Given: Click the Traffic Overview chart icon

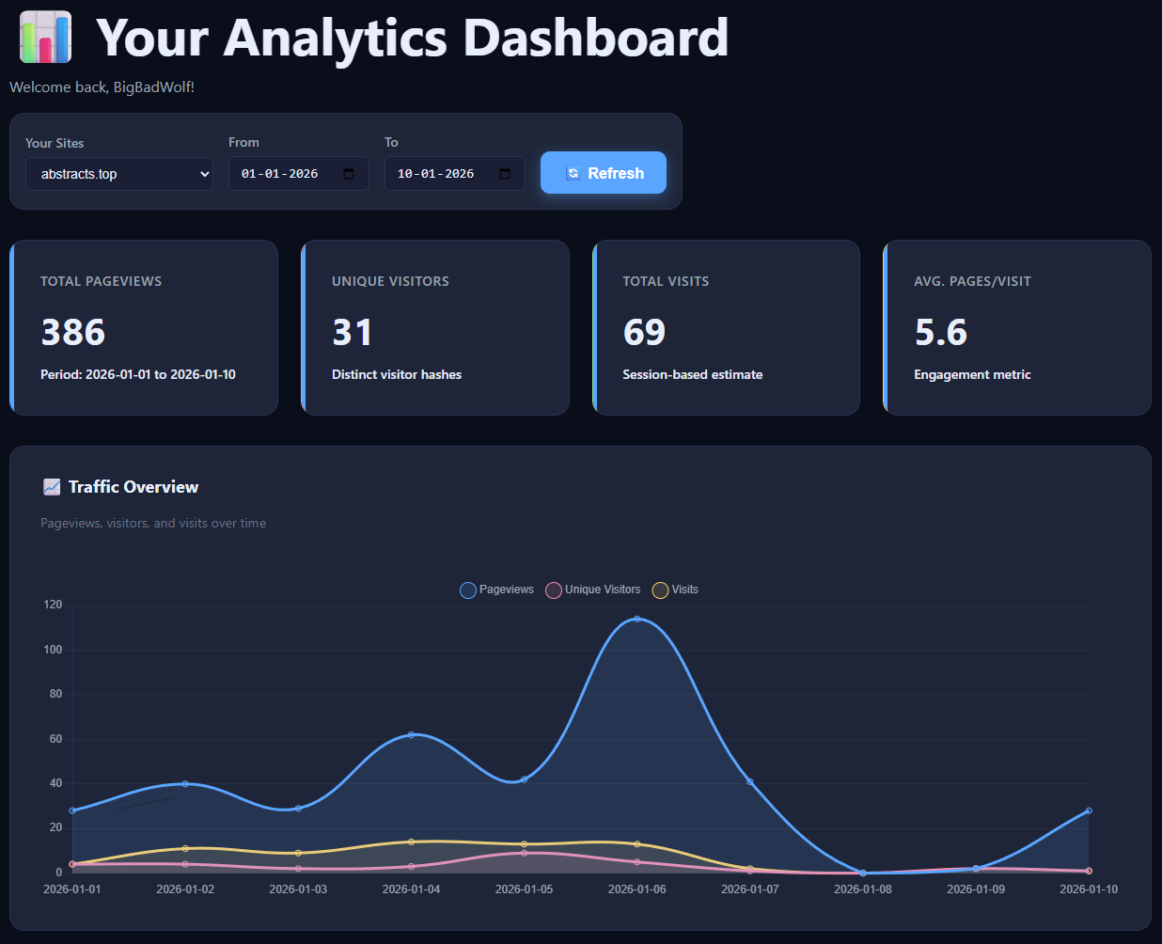Looking at the screenshot, I should pos(52,486).
